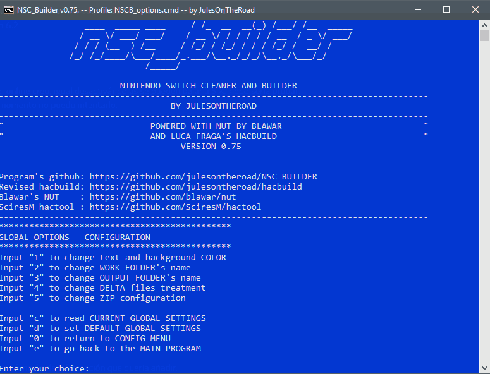Click the NSC_Builder ASCII art logo
490x374 pixels.
[211, 46]
